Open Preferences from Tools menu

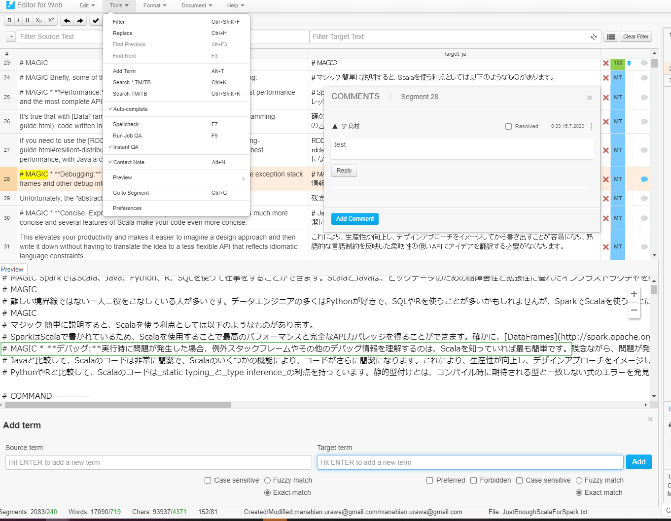[177, 208]
